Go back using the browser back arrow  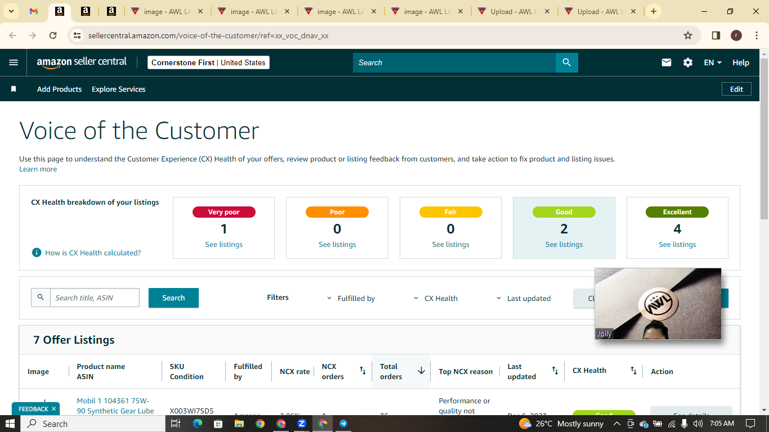click(x=13, y=35)
